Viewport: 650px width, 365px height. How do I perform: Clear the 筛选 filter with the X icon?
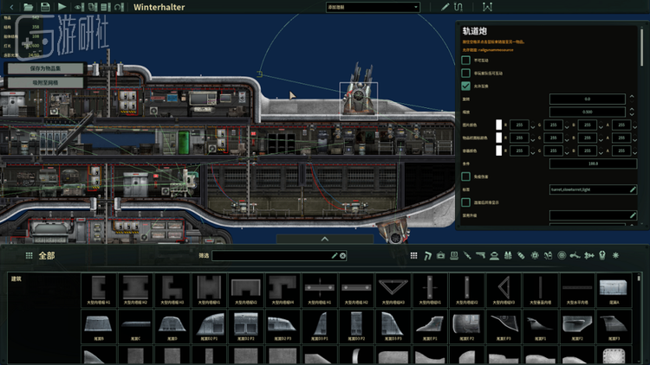point(343,256)
